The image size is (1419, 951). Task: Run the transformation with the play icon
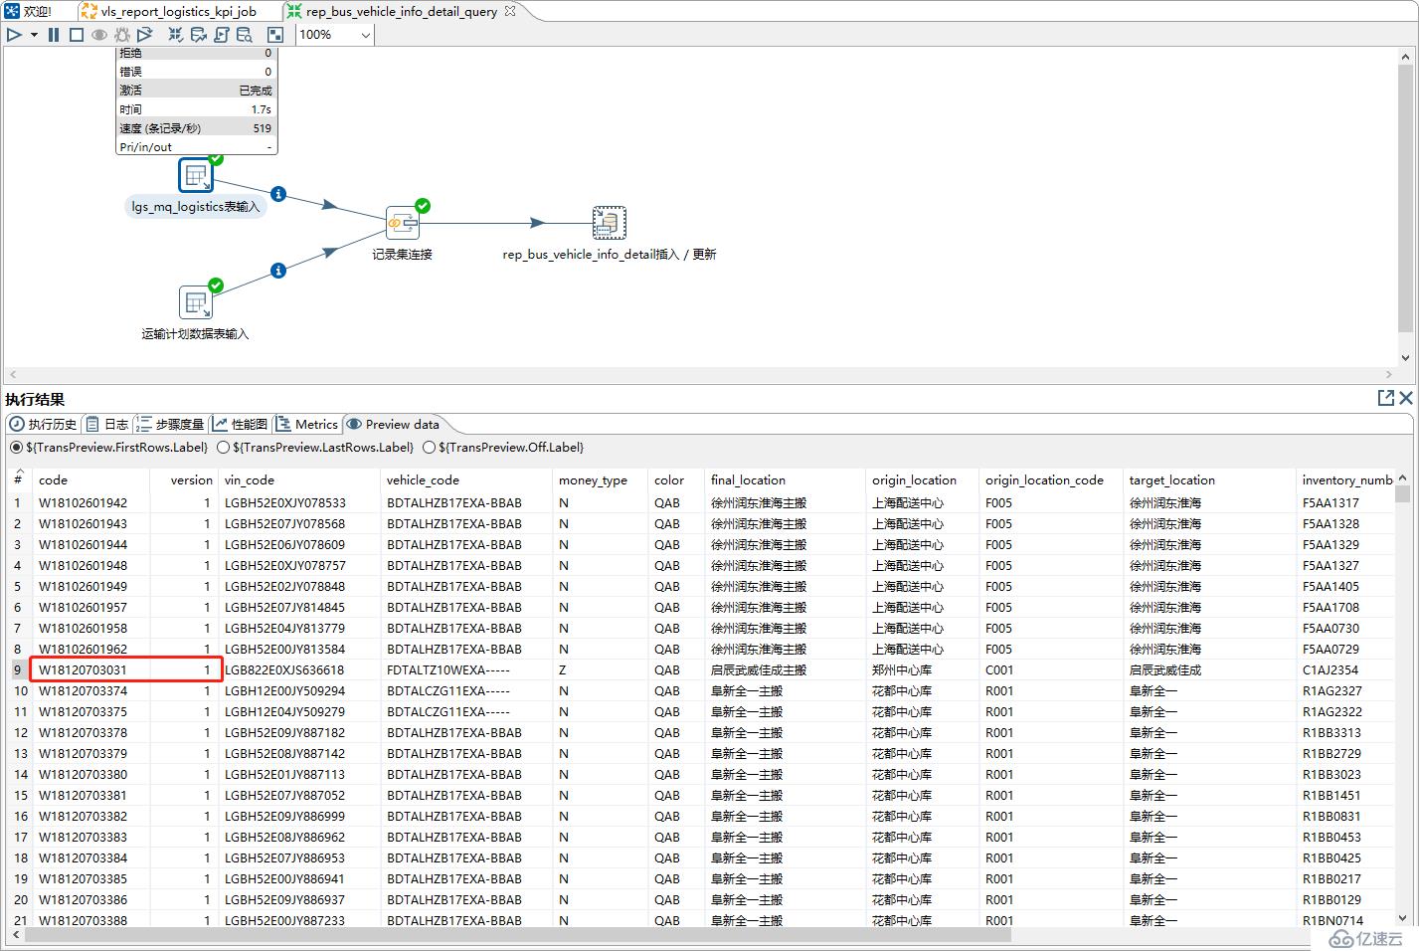[x=14, y=35]
